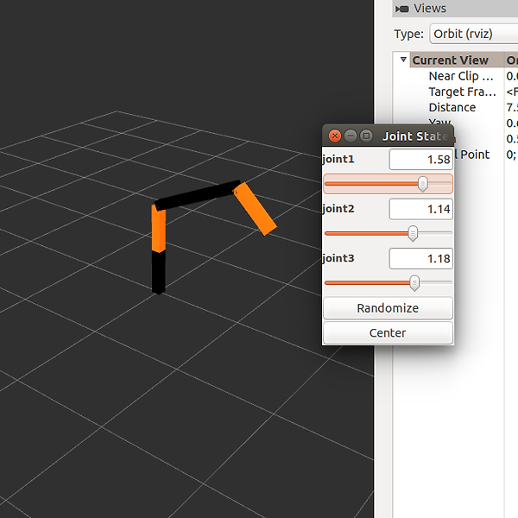This screenshot has height=518, width=518.
Task: Click the joint3 slider handle
Action: (414, 282)
